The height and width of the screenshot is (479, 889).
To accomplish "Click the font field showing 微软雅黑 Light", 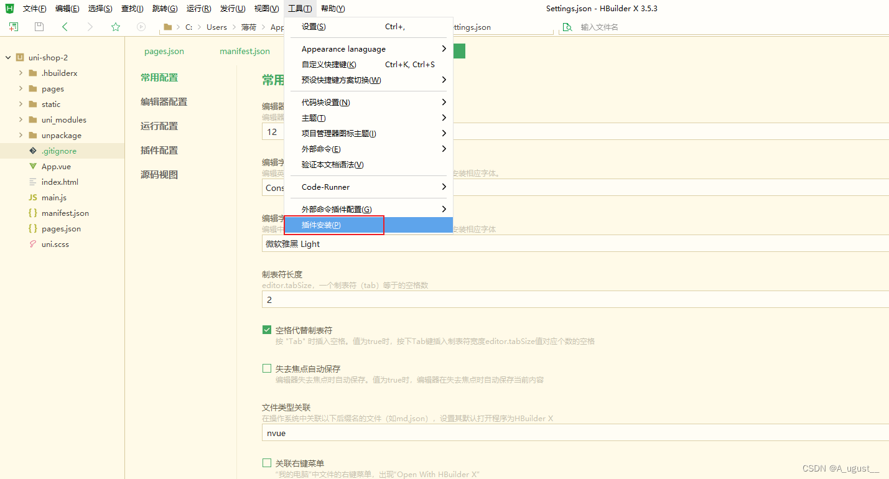I will click(x=575, y=243).
